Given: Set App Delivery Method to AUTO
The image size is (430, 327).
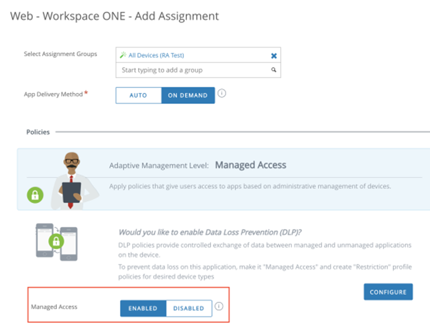Looking at the screenshot, I should 138,95.
